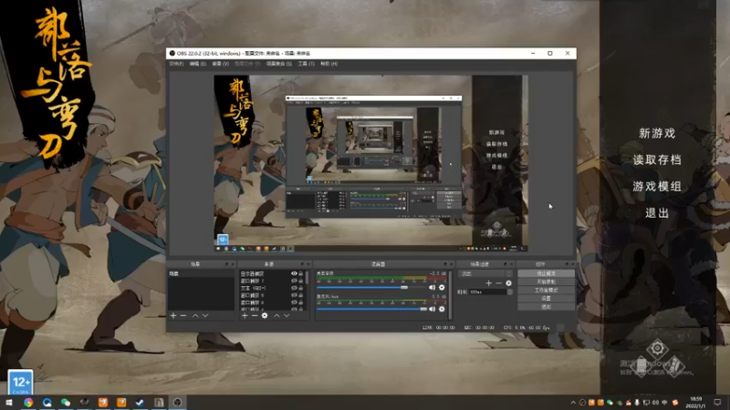Image resolution: width=730 pixels, height=410 pixels.
Task: Open microphone/Aux settings gear in mixer
Action: [442, 309]
